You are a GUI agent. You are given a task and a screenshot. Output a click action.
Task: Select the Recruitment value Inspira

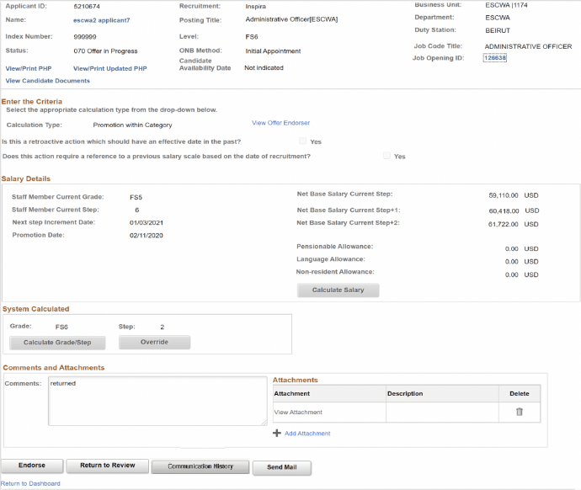(x=256, y=6)
